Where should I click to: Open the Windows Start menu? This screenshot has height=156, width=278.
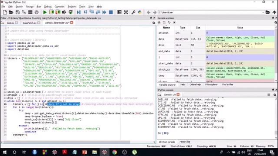coord(5,152)
